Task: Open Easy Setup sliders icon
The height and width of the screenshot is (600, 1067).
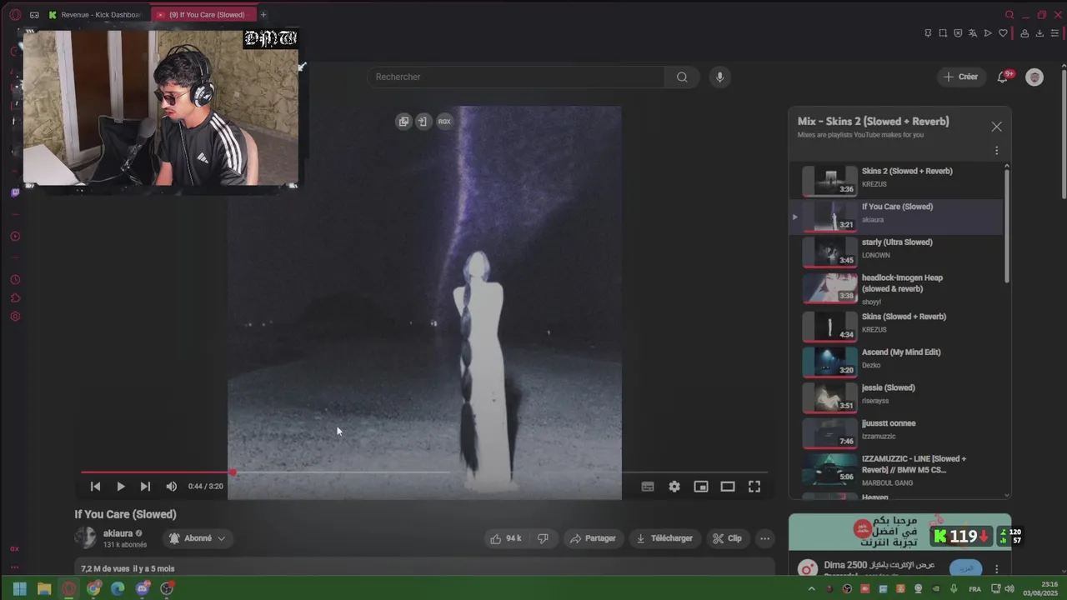Action: pos(1054,33)
